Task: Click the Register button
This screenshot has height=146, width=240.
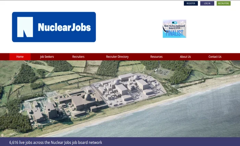Action: (191, 3)
